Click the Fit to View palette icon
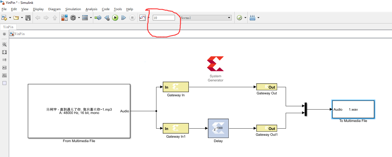Image resolution: width=392 pixels, height=157 pixels. 4,52
